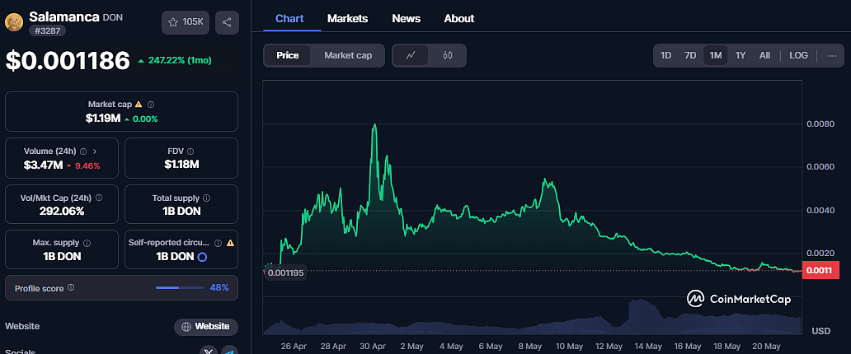851x354 pixels.
Task: Click the 26 Apr date label
Action: click(x=295, y=346)
